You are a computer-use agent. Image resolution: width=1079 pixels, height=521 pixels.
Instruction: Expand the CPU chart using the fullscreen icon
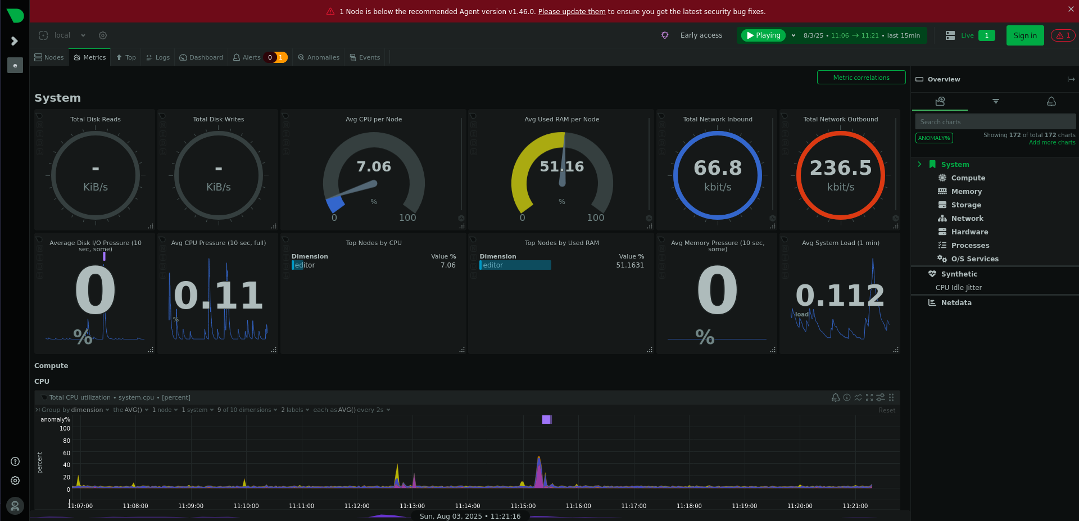[869, 397]
